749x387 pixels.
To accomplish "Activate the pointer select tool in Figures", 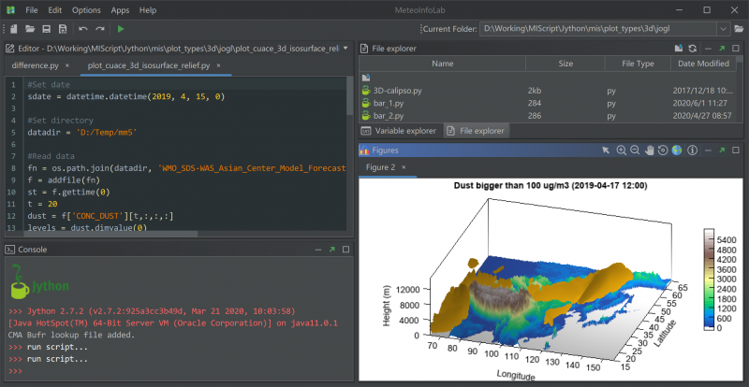I will click(x=607, y=150).
